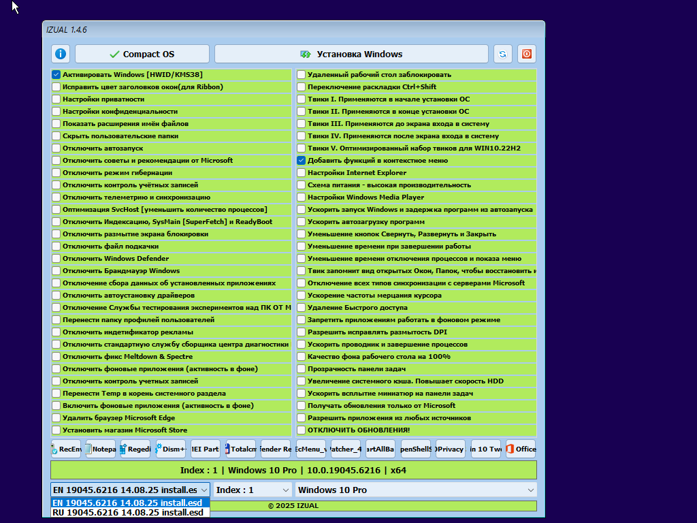The height and width of the screenshot is (523, 697).
Task: Check Переключение раскладки Ctrl+Shift option
Action: point(302,86)
